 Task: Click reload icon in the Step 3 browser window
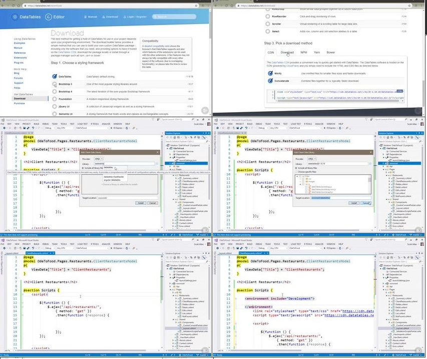227,6
